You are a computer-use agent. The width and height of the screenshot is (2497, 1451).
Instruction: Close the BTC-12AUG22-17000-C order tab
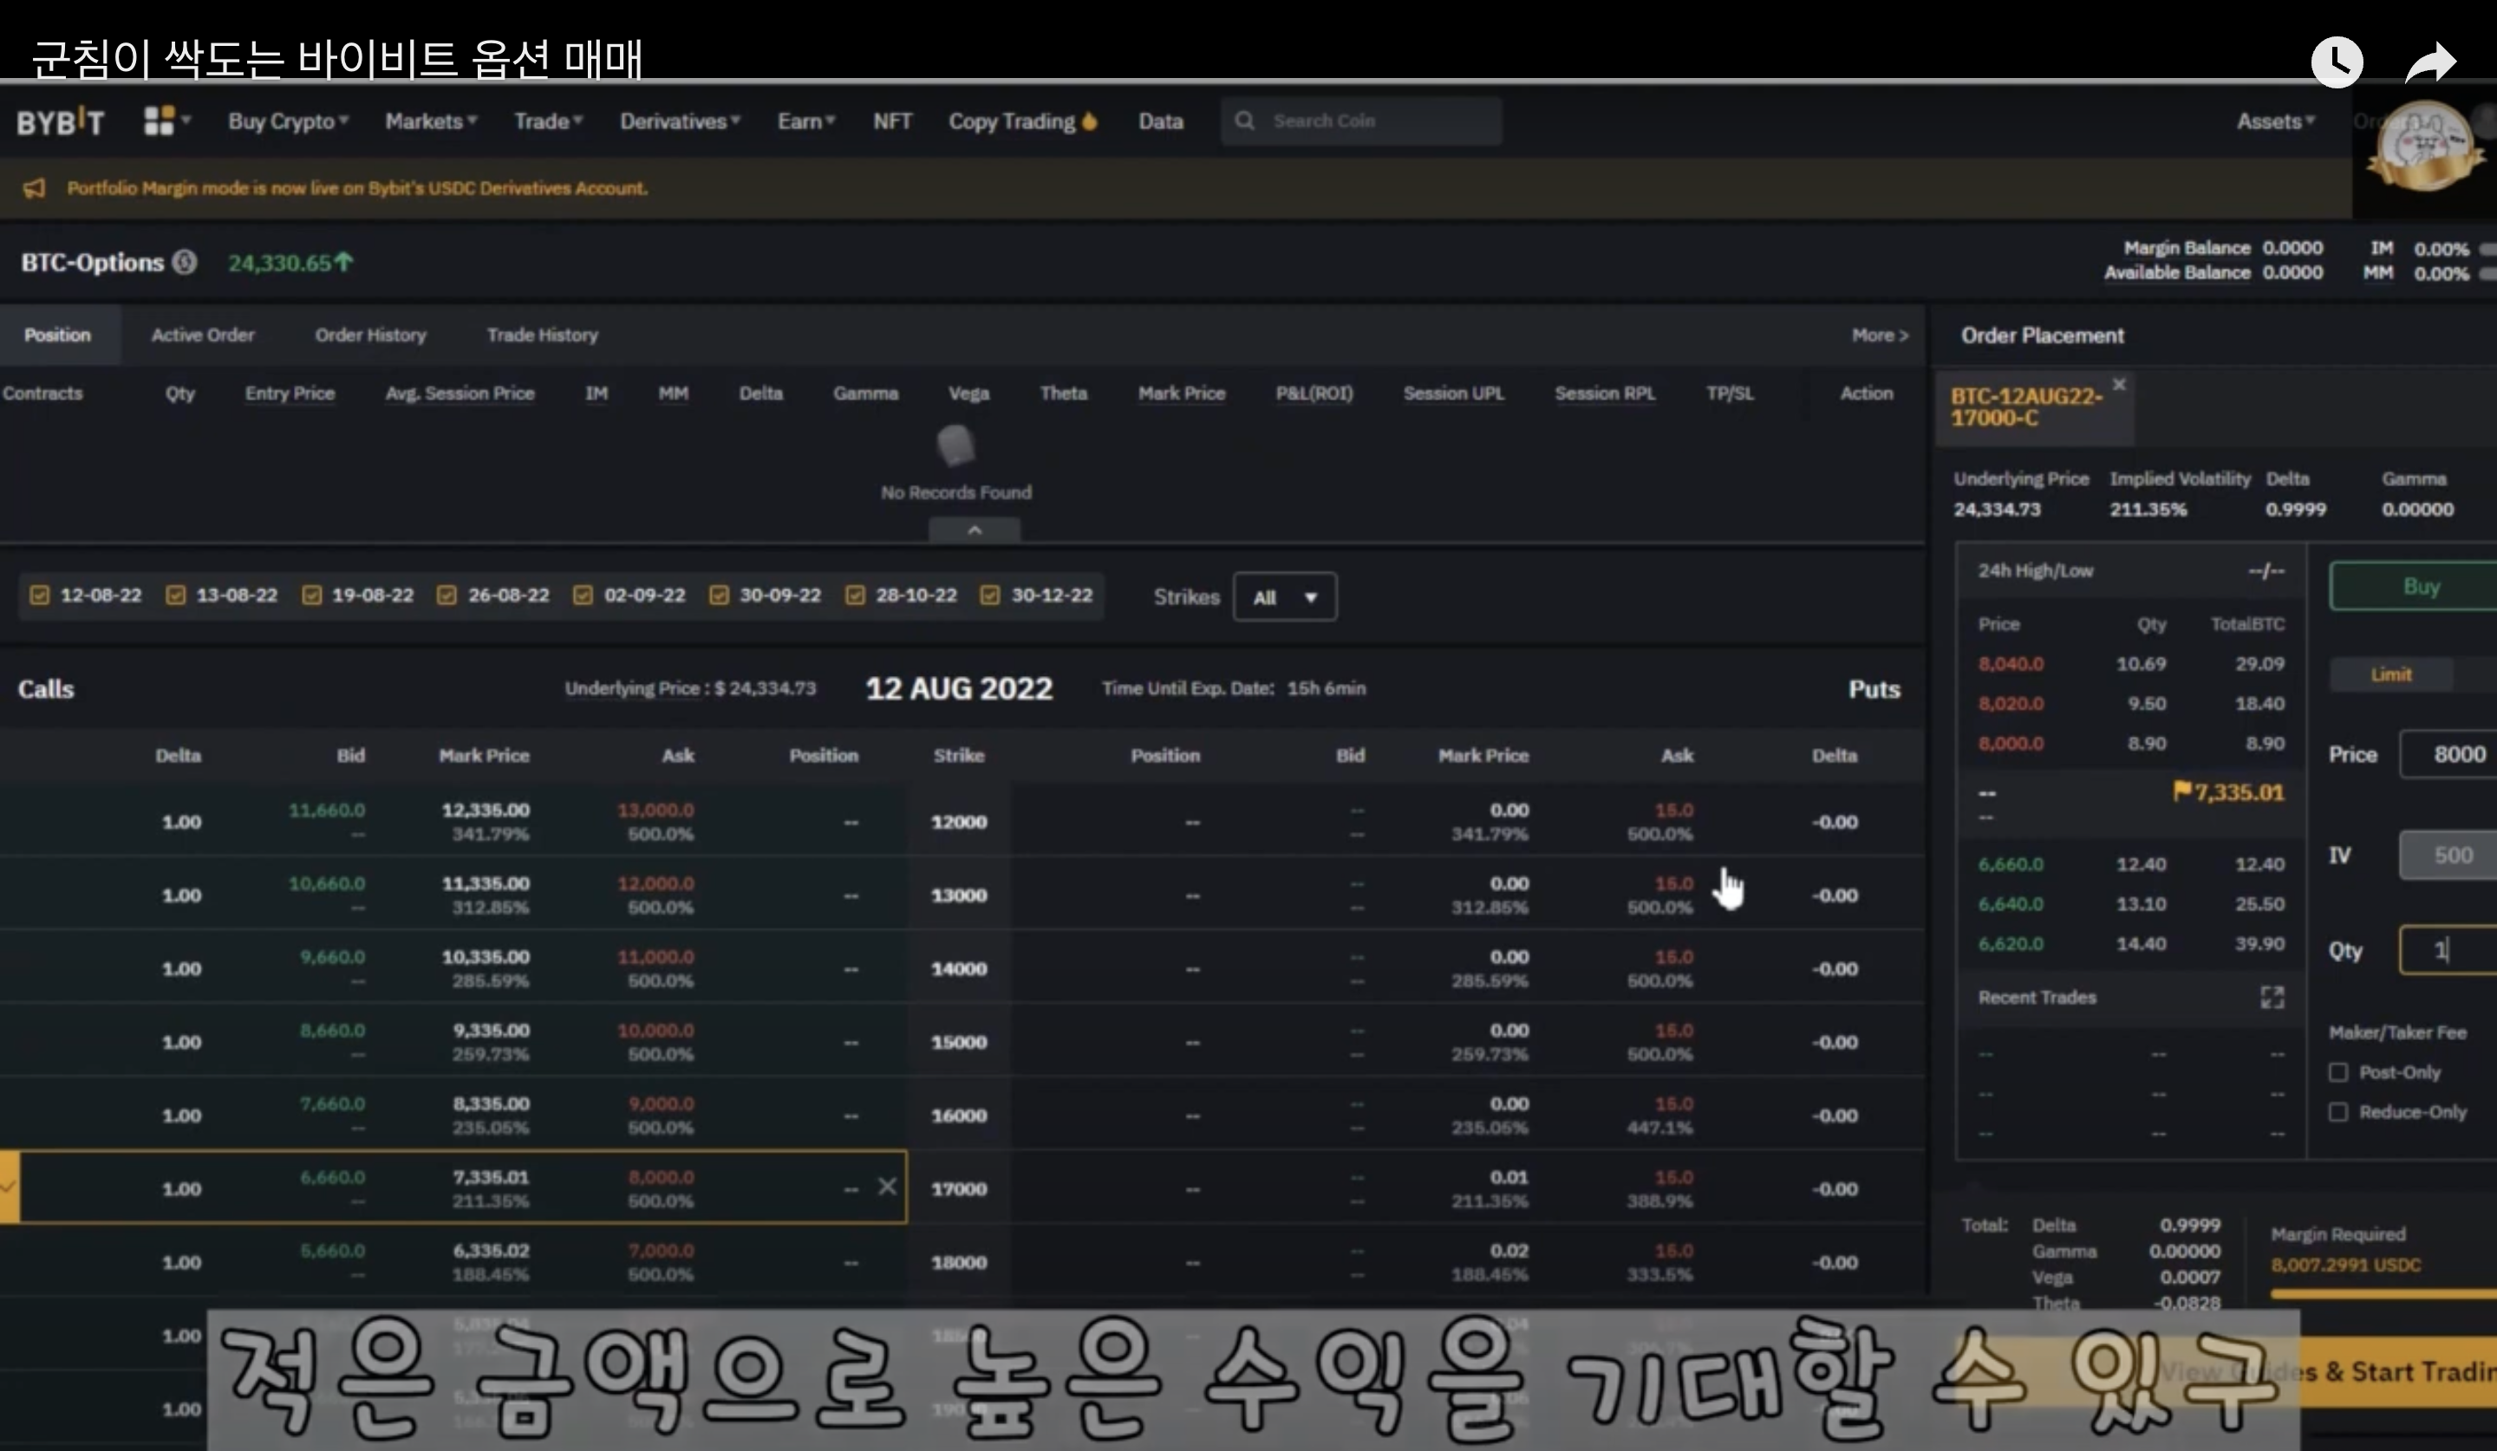coord(2118,384)
